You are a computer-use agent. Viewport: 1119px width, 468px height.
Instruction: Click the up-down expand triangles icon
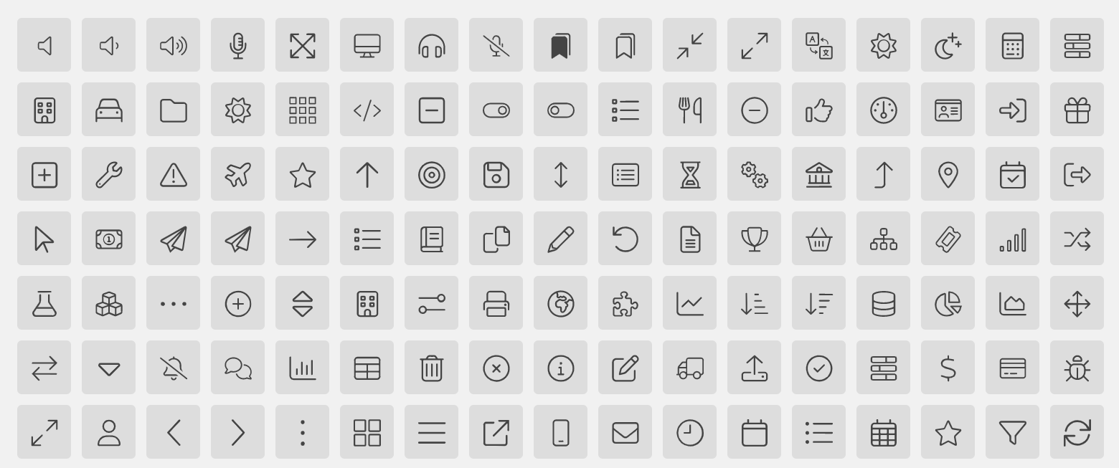[303, 303]
